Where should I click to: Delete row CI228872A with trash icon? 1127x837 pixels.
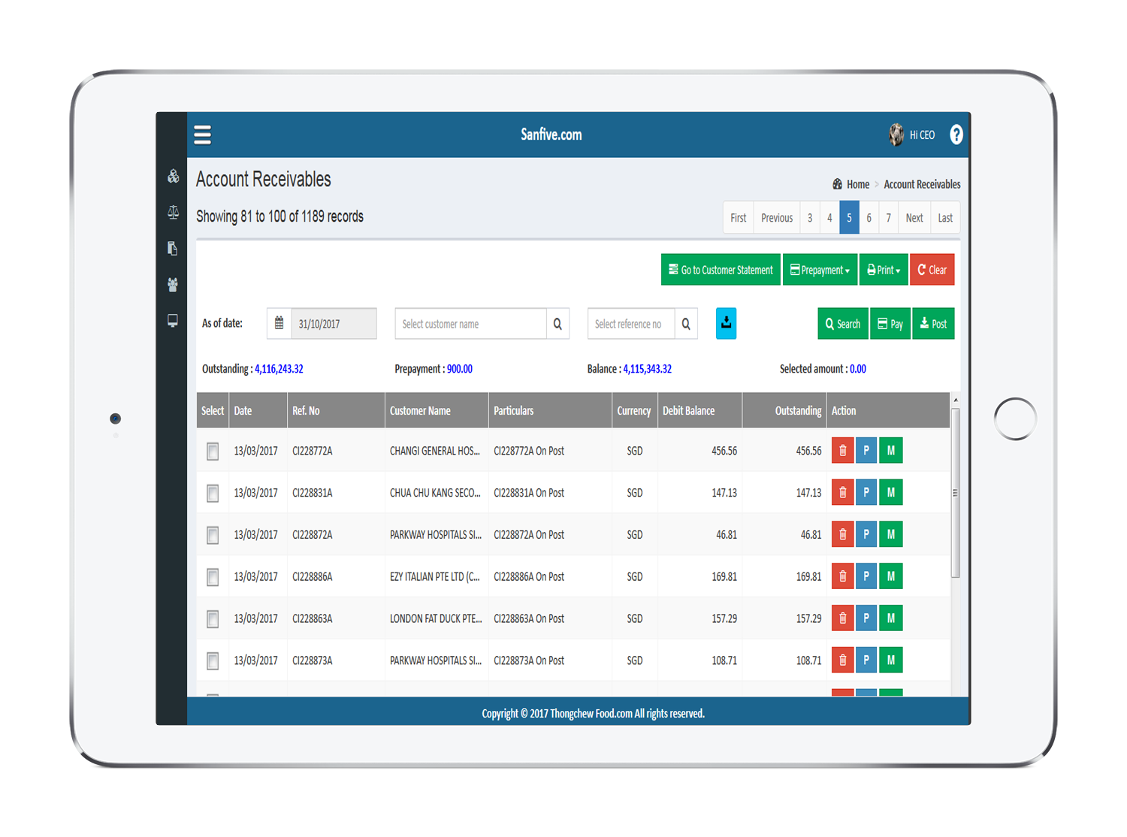842,534
